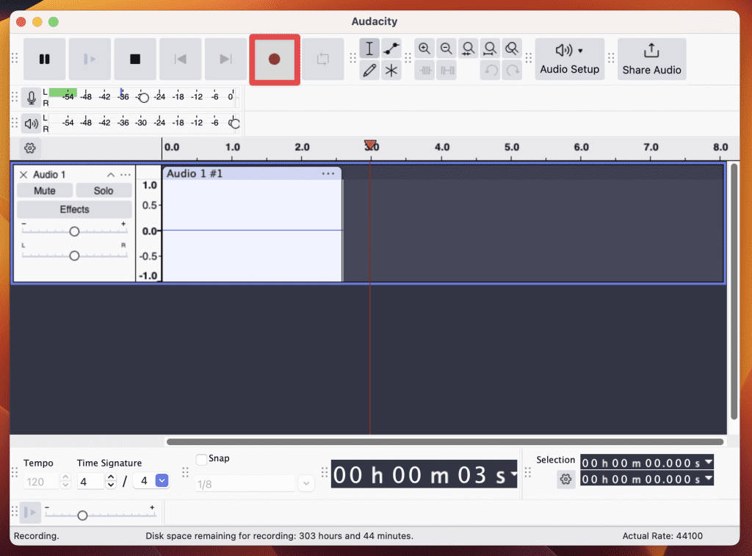Click the Play button
This screenshot has width=752, height=556.
pos(90,59)
